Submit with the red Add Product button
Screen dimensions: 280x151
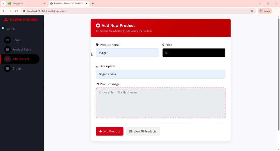click(109, 131)
